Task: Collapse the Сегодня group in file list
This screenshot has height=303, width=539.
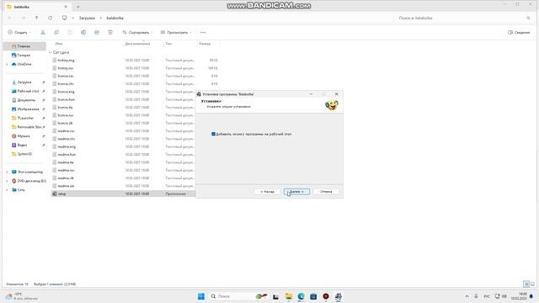Action: coord(51,52)
